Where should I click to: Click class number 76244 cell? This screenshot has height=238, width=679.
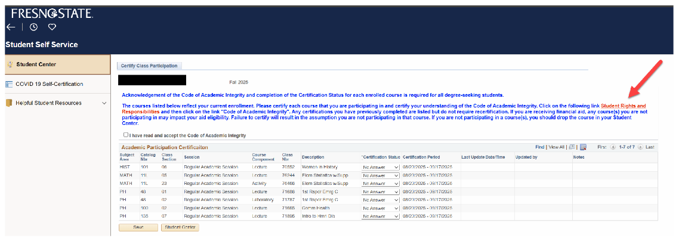(288, 175)
